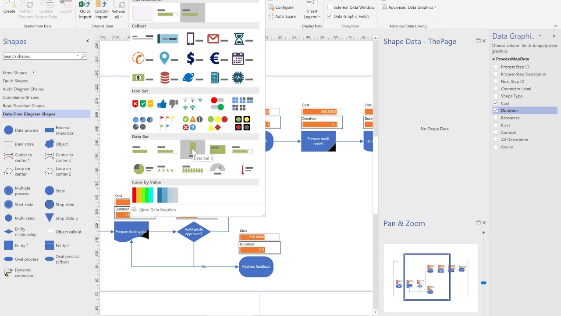This screenshot has width=561, height=316.
Task: Open the Quick Shapes stencil
Action: point(15,81)
